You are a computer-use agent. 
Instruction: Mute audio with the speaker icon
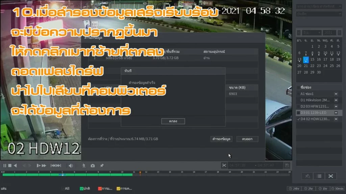(x=71, y=165)
